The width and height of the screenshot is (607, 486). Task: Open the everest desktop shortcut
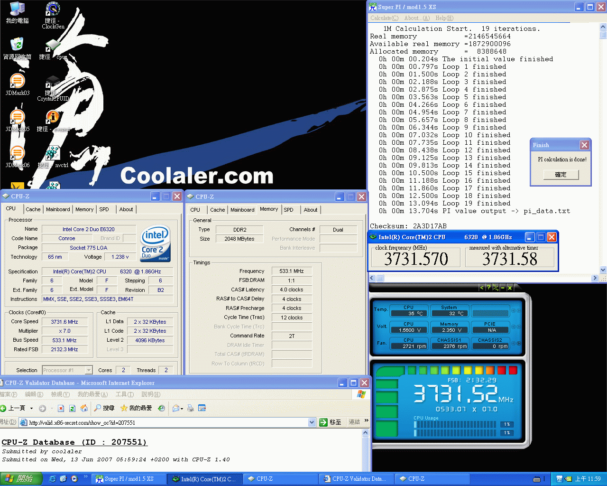coord(53,120)
